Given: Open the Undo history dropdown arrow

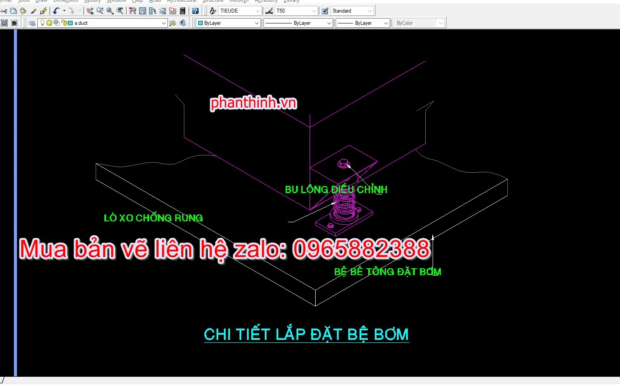Looking at the screenshot, I should (x=64, y=11).
